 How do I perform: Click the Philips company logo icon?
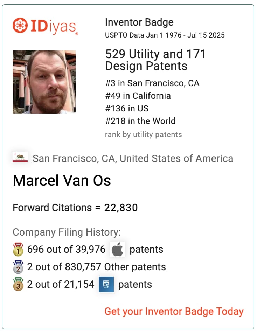(x=106, y=284)
